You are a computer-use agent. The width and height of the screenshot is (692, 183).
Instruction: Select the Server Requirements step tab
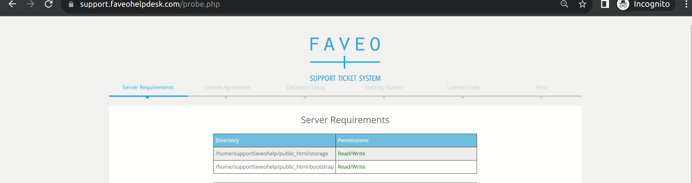148,88
